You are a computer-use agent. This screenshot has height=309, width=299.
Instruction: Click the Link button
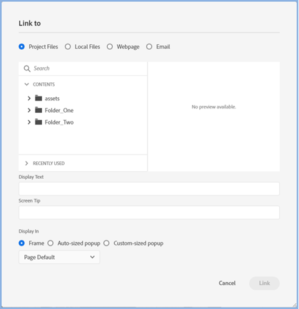pyautogui.click(x=264, y=283)
